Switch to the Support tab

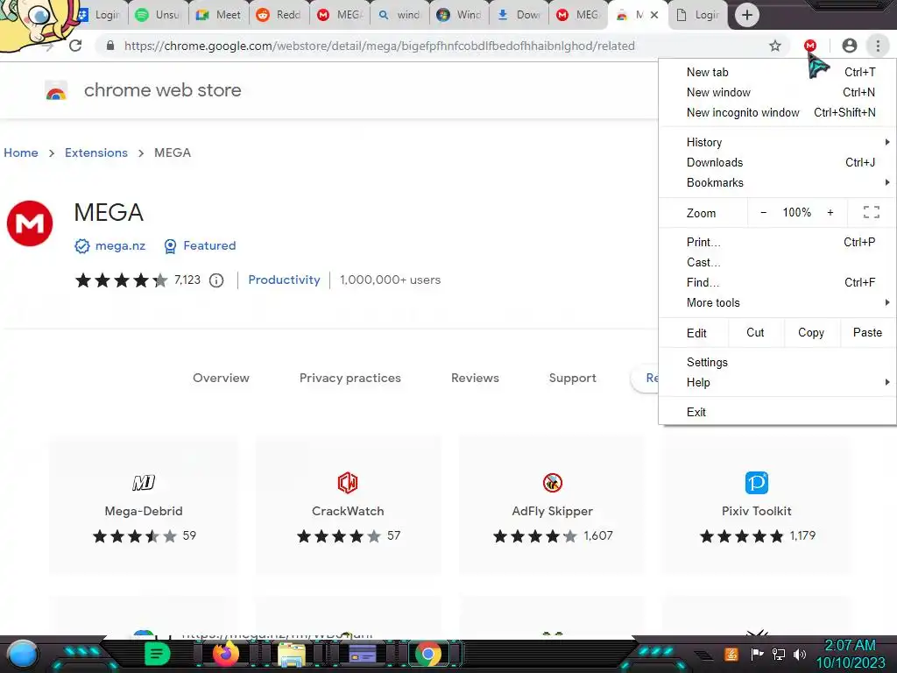(x=572, y=378)
